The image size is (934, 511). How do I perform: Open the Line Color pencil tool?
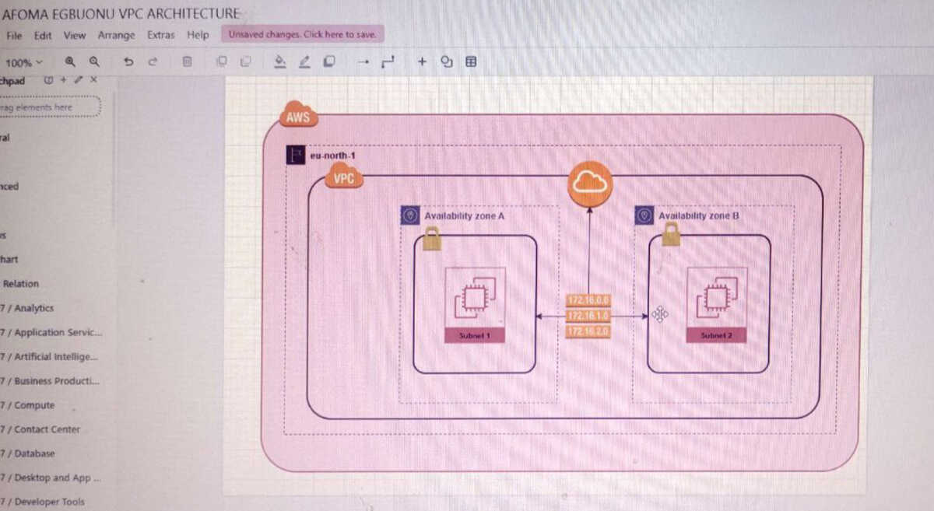tap(304, 62)
